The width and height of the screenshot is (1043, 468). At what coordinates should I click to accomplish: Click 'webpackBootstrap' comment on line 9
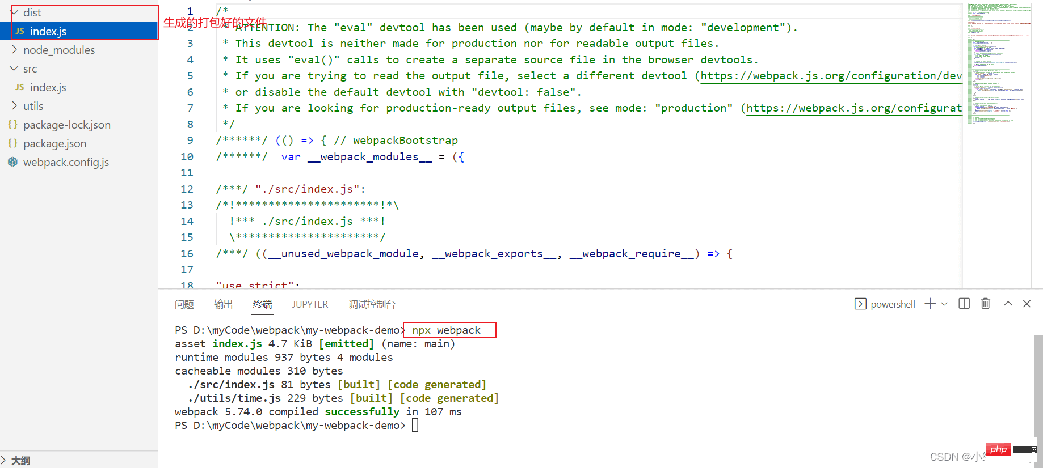(405, 141)
